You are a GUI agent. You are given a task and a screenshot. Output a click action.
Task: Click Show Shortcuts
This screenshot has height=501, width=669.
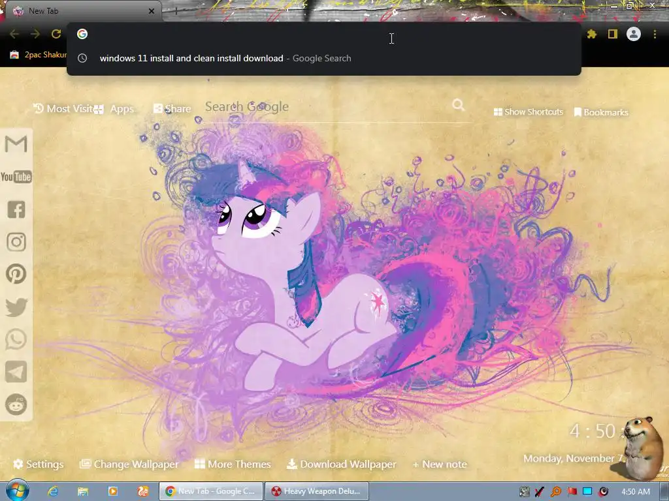pos(528,112)
